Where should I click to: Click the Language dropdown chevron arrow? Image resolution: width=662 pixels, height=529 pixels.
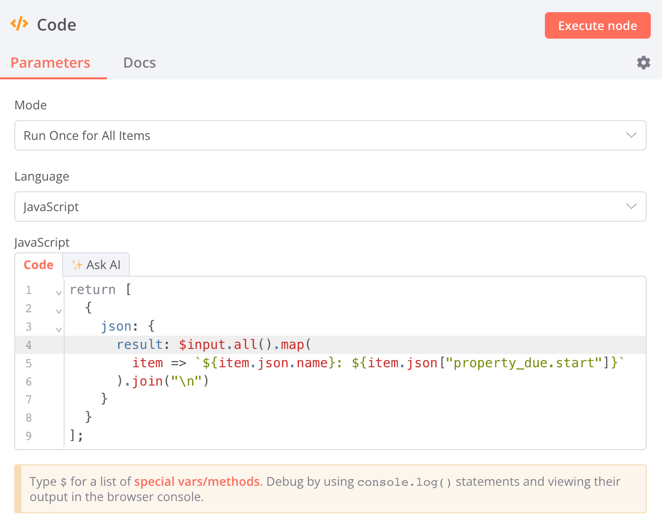[631, 207]
